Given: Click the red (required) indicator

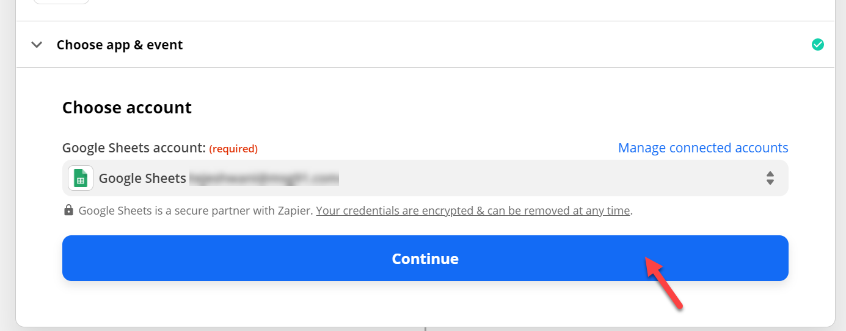Looking at the screenshot, I should [233, 149].
